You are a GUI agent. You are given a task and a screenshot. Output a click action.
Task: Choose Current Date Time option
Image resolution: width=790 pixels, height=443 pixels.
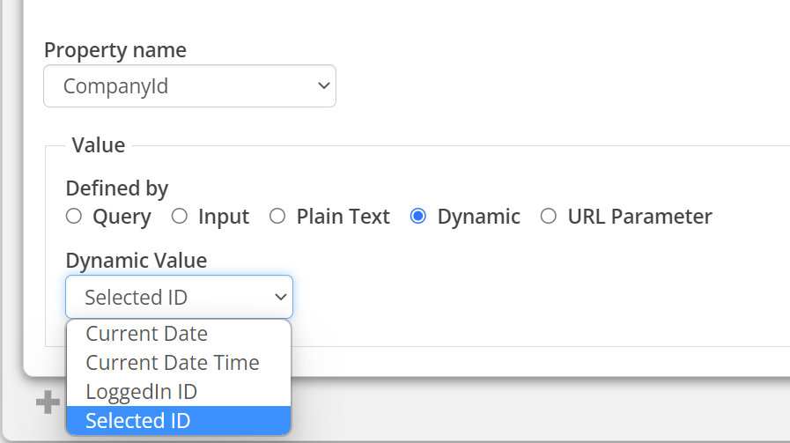[173, 363]
